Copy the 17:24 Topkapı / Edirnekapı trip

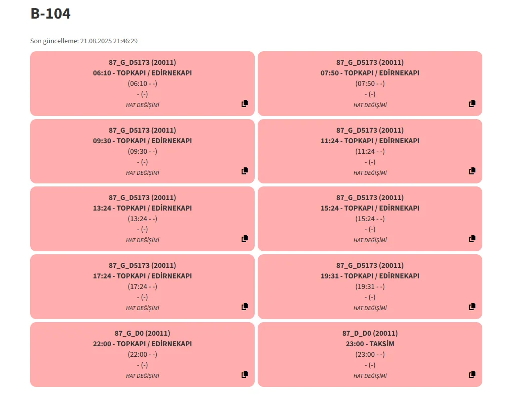pyautogui.click(x=245, y=307)
